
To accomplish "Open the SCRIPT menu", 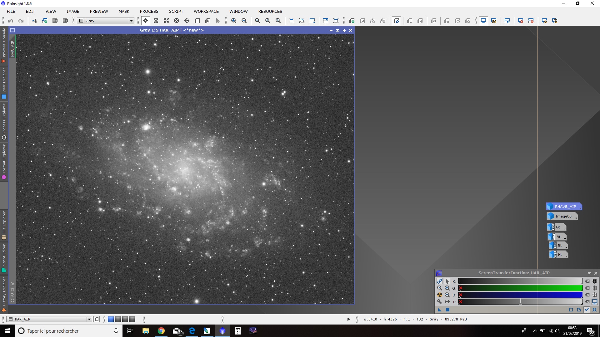I will click(x=176, y=11).
